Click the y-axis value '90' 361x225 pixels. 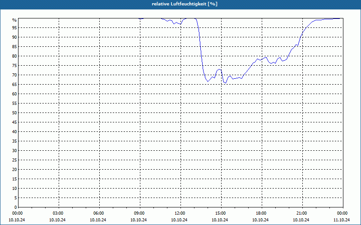point(14,37)
